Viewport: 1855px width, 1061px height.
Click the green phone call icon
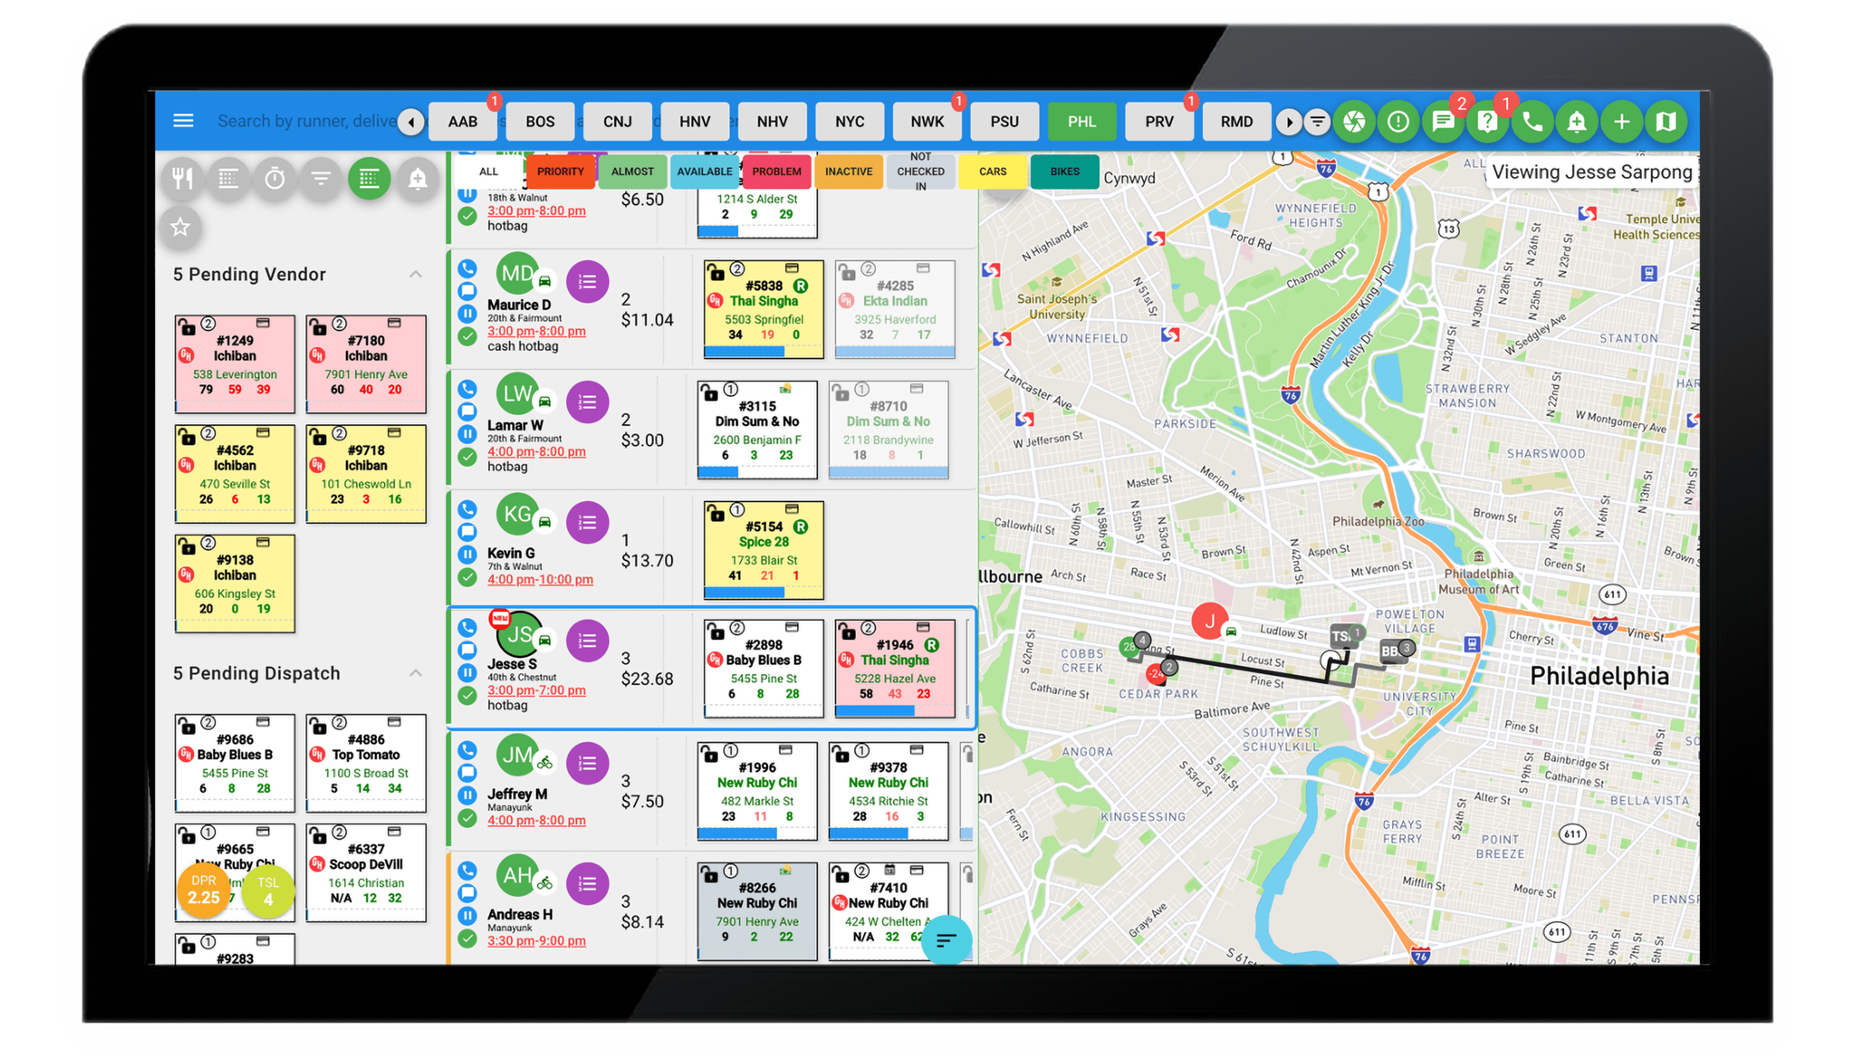coord(1531,122)
